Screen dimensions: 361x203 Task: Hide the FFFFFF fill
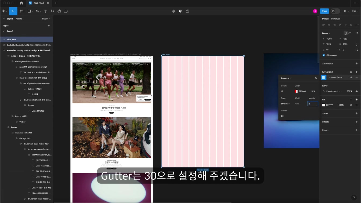351,105
